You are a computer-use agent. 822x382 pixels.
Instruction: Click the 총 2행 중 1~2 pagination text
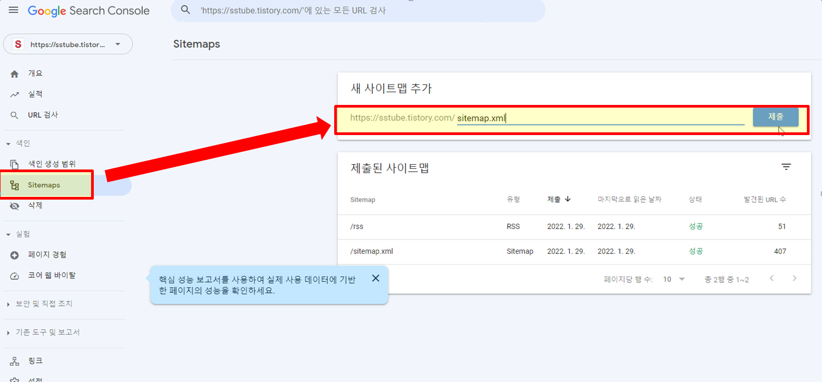pos(727,279)
